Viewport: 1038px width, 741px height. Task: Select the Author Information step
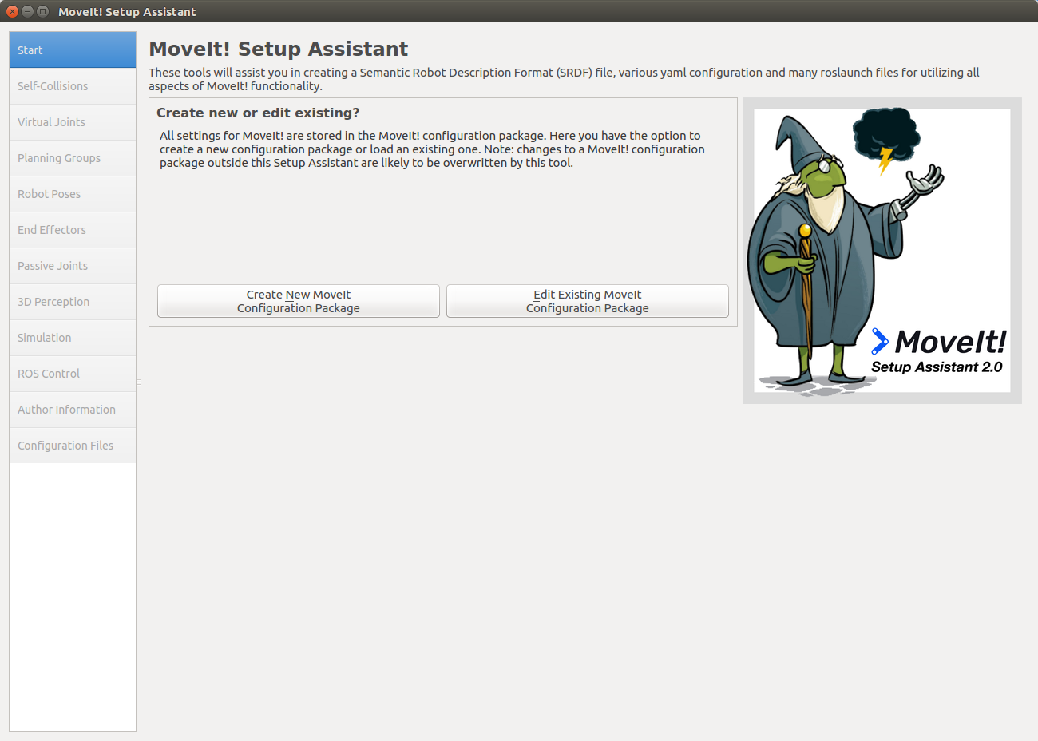click(73, 410)
